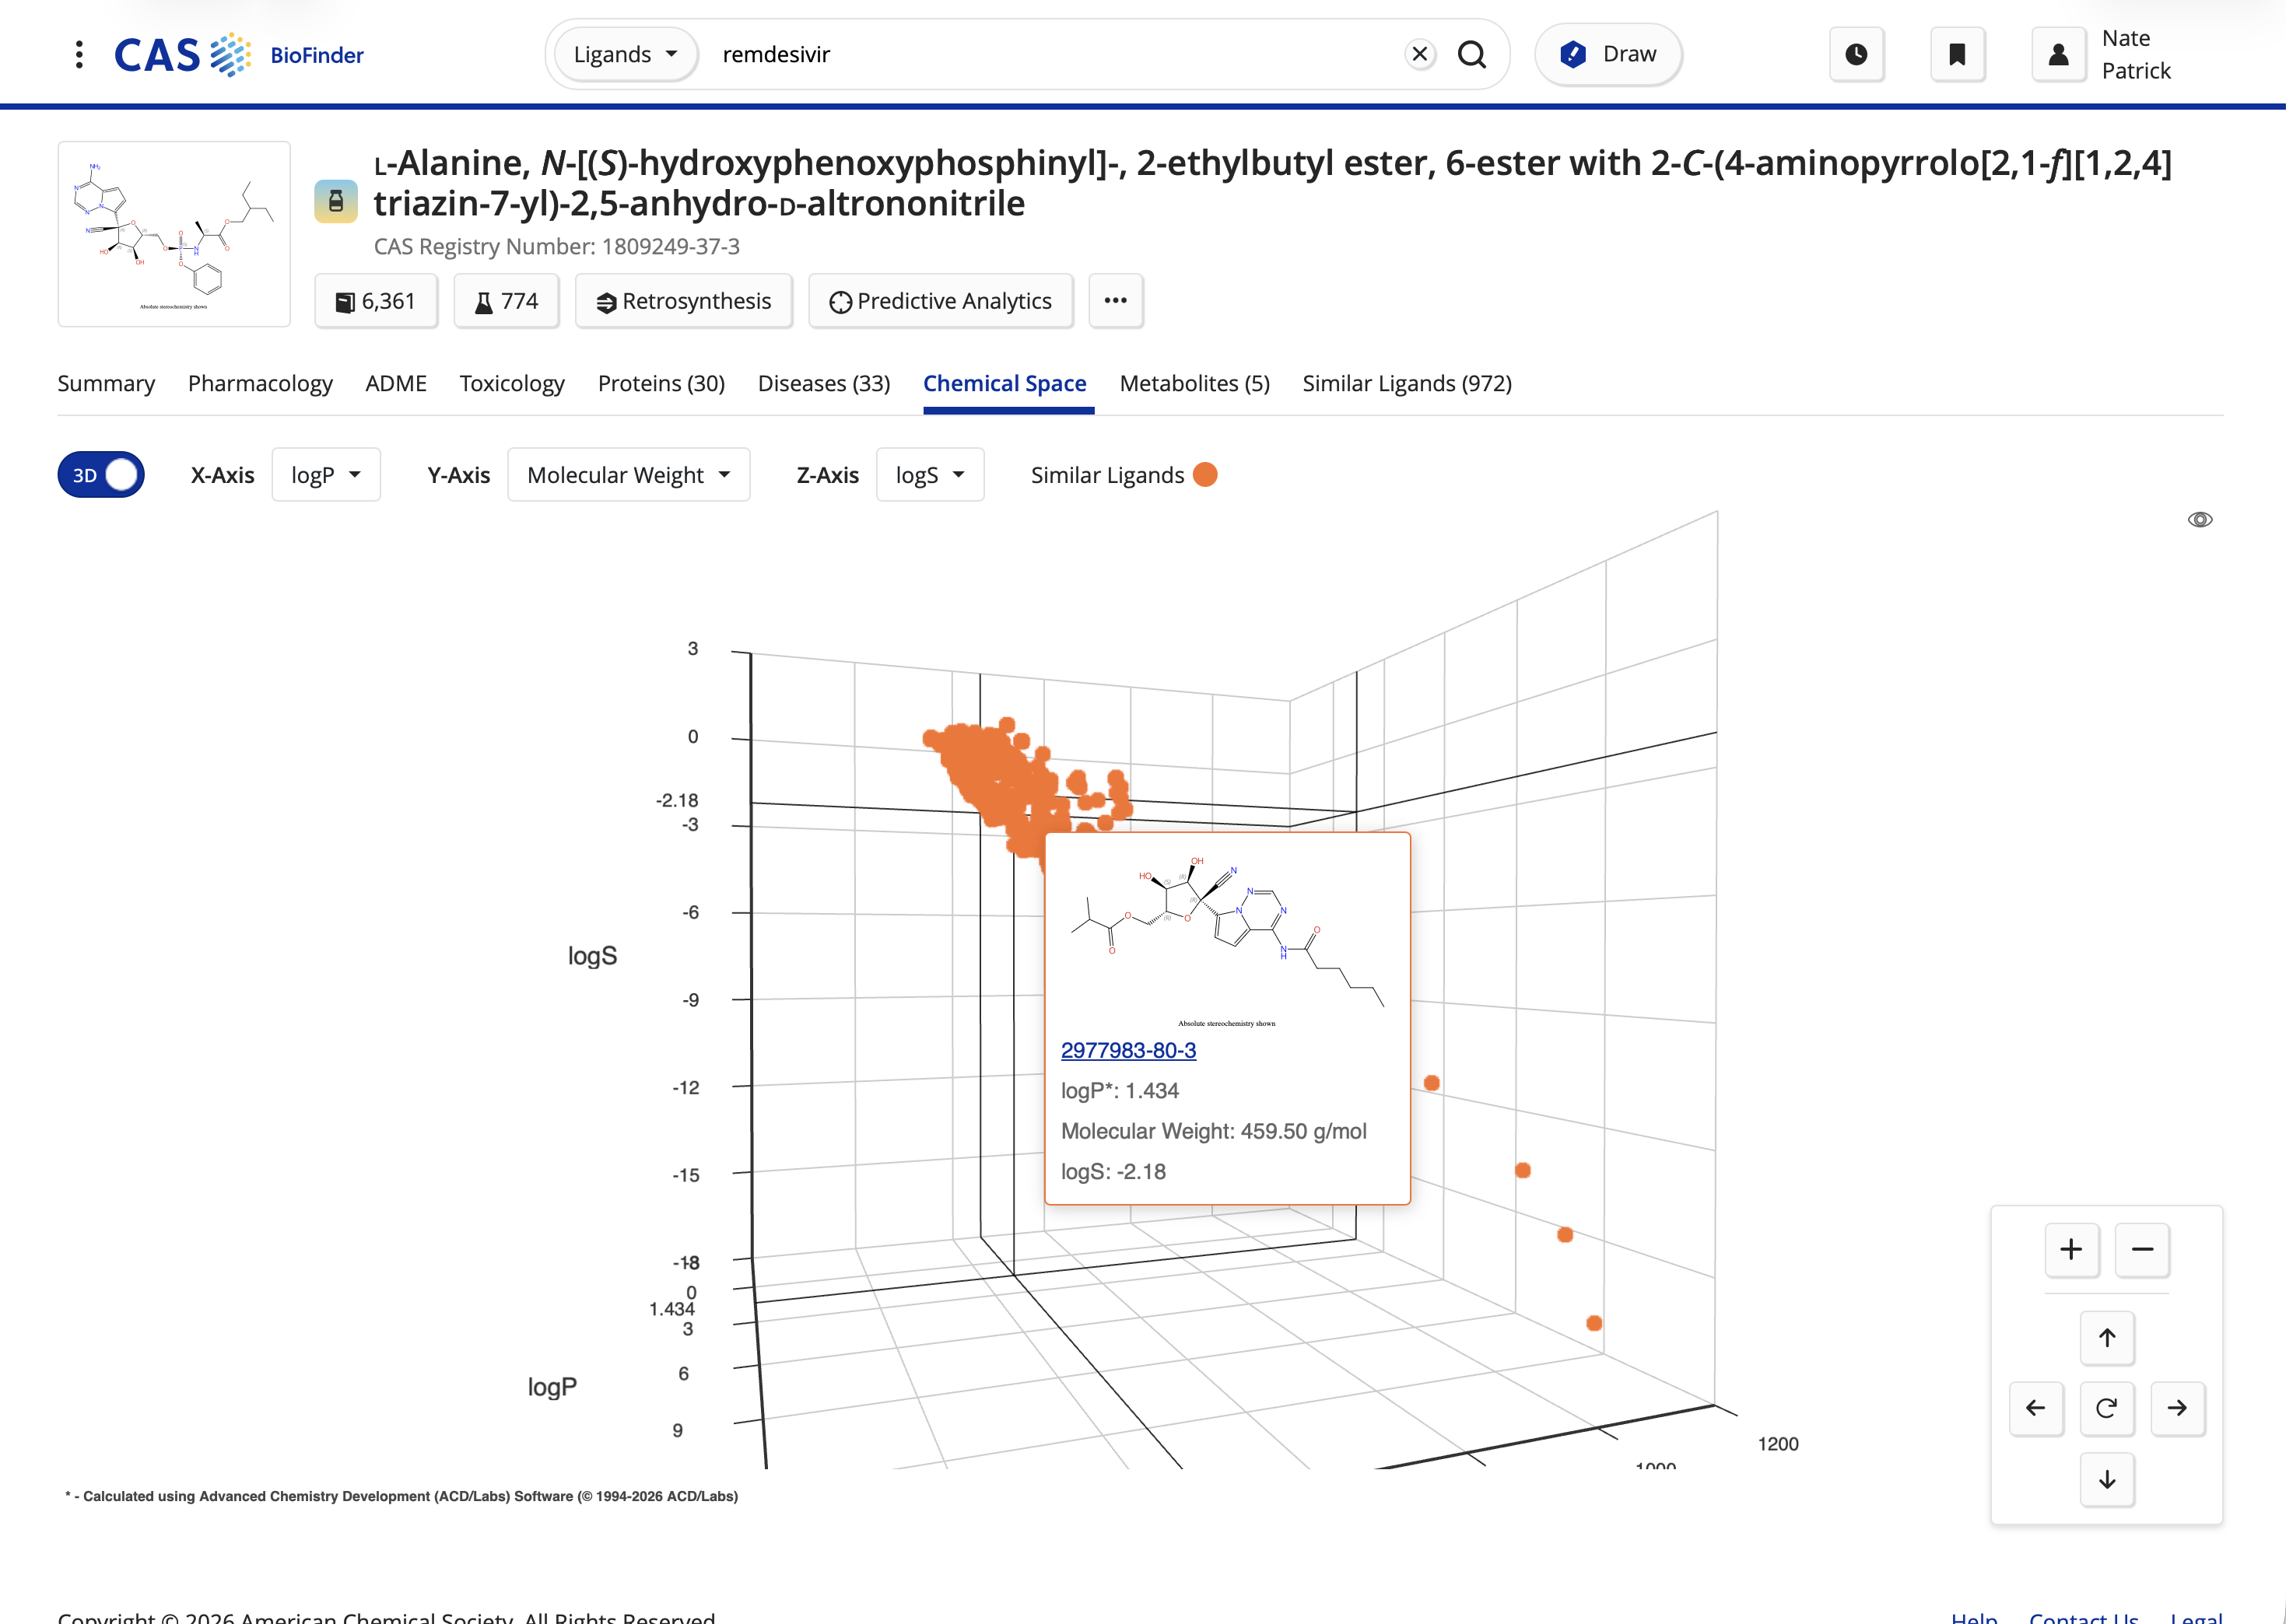Open remdesivir structure thumbnail

click(174, 234)
